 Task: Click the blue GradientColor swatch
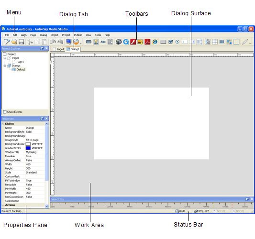28,148
